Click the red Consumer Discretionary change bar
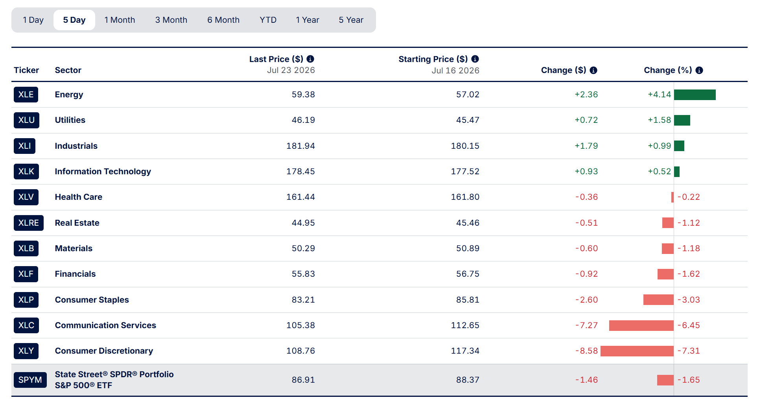Viewport: 761px width, 409px height. (637, 351)
